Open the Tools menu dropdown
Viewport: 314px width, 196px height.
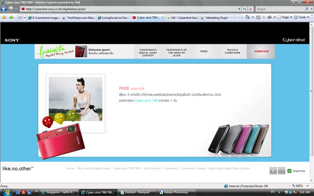pyautogui.click(x=301, y=17)
